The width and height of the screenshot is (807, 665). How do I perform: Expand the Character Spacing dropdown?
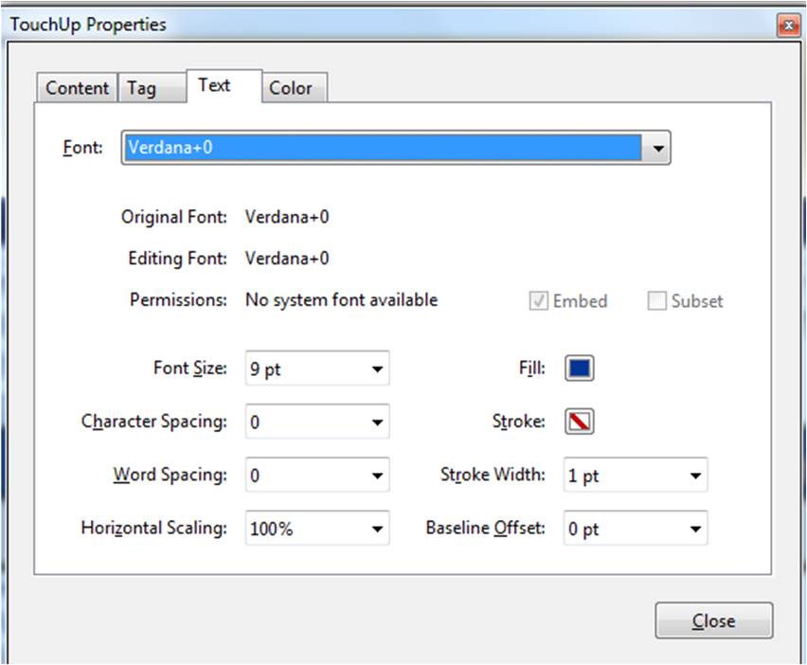coord(377,422)
